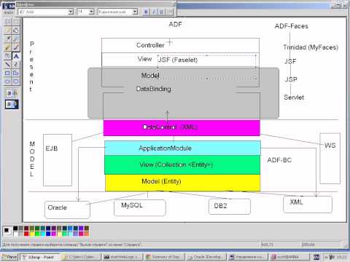The image size is (350, 262).
Task: Switch to the Paint taskbar button
Action: tap(40, 257)
